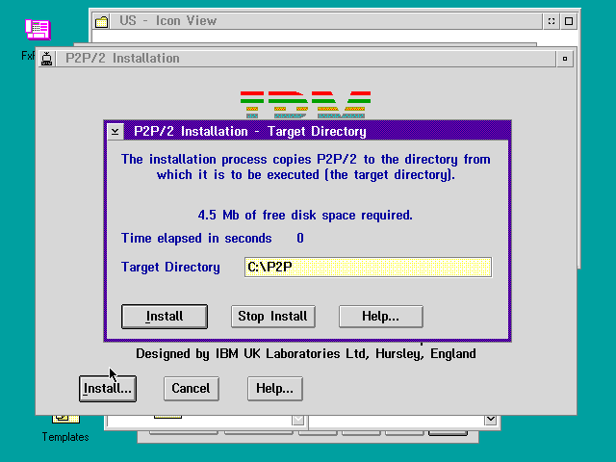This screenshot has height=462, width=616.
Task: Maximize the US - Icon View window
Action: tap(569, 21)
